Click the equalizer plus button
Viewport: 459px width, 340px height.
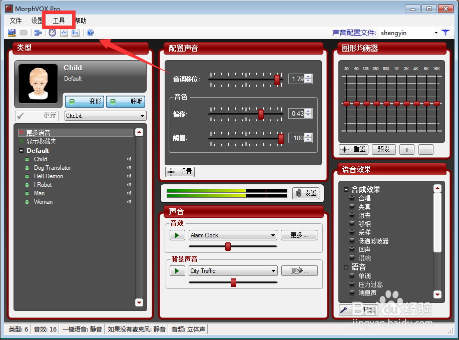tap(407, 150)
